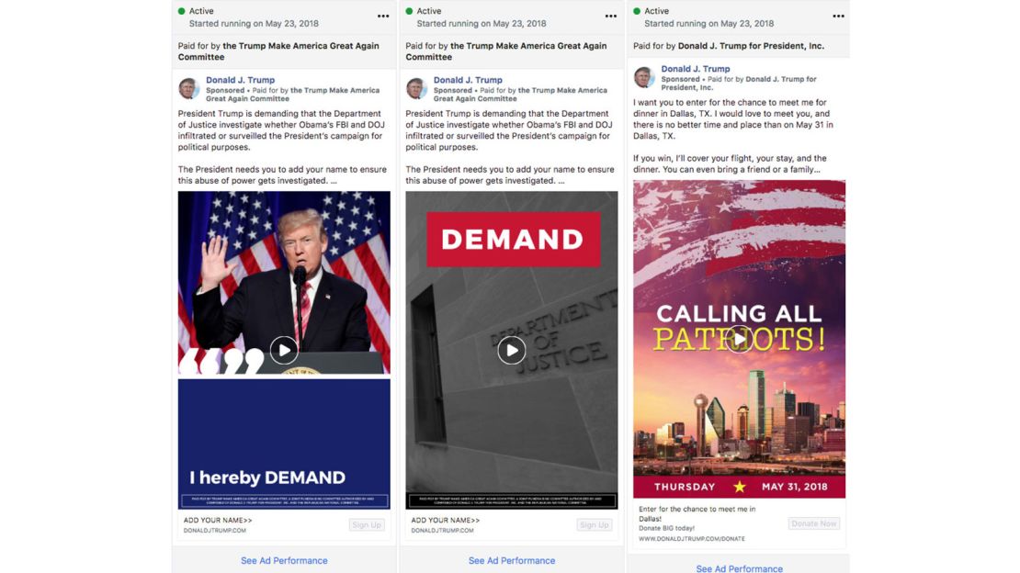The height and width of the screenshot is (573, 1020).
Task: Click the Thursday May 31, 2018 banner
Action: click(740, 488)
